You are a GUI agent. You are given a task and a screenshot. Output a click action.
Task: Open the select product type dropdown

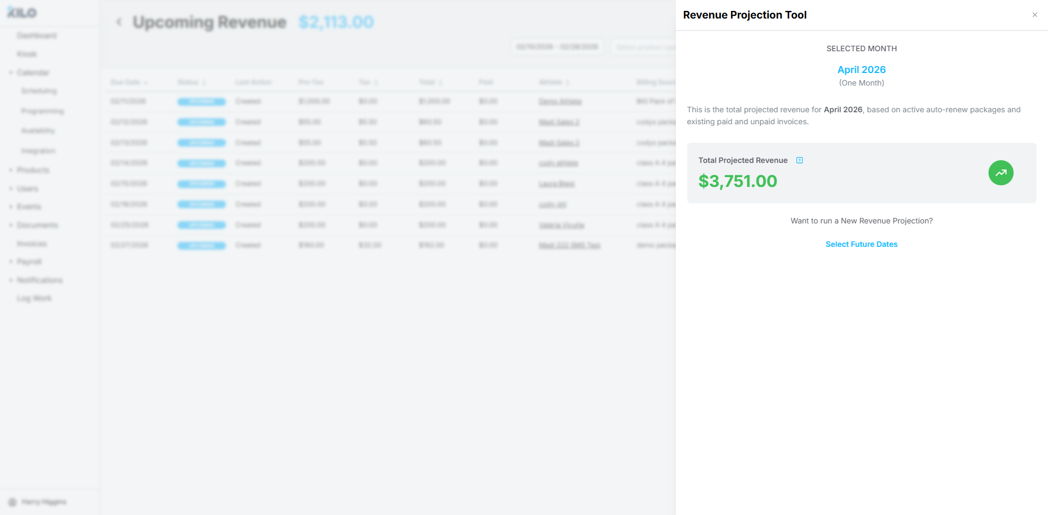(x=643, y=47)
